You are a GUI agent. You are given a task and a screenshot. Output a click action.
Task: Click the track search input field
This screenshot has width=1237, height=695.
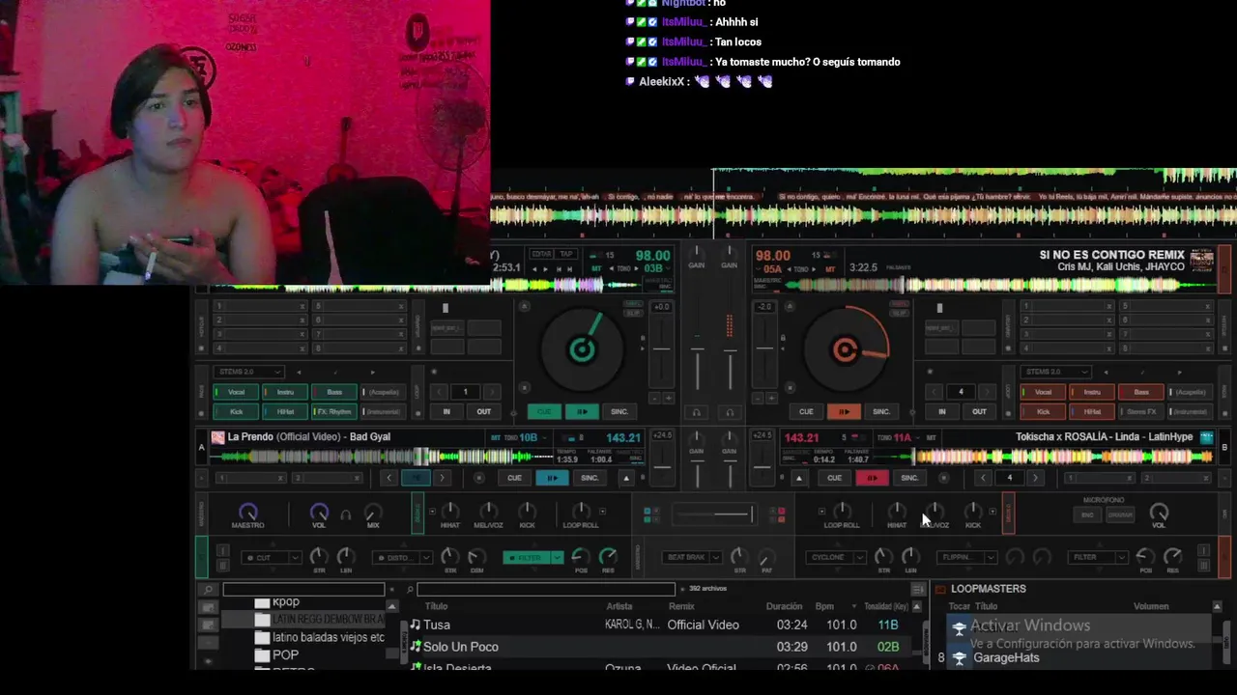(x=546, y=589)
